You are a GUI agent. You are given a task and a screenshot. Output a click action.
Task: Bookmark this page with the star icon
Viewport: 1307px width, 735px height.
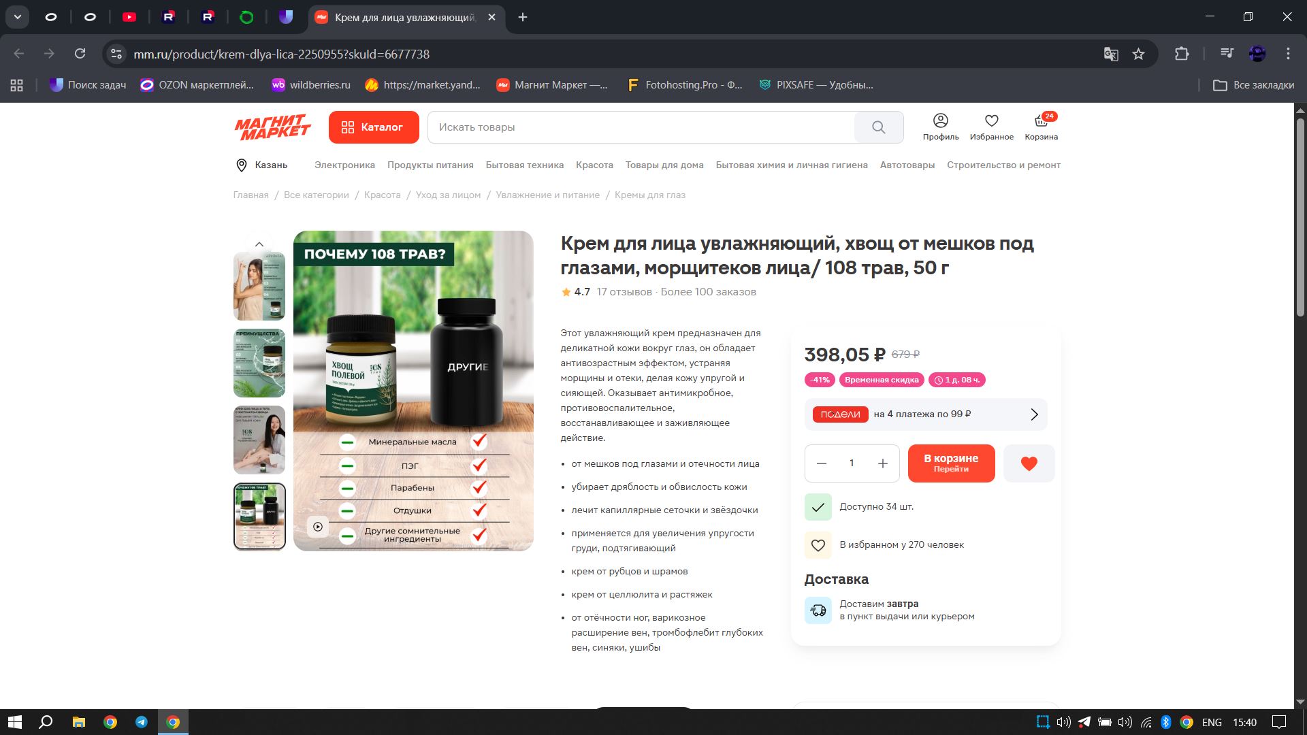click(1138, 54)
